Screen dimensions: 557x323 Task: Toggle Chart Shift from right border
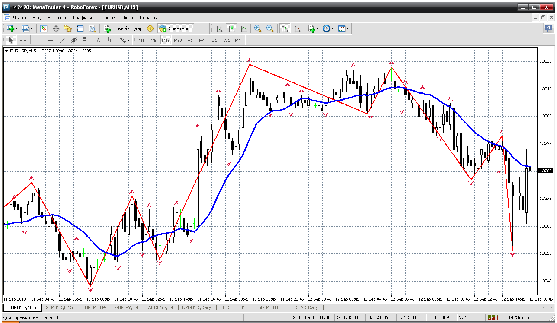[297, 28]
